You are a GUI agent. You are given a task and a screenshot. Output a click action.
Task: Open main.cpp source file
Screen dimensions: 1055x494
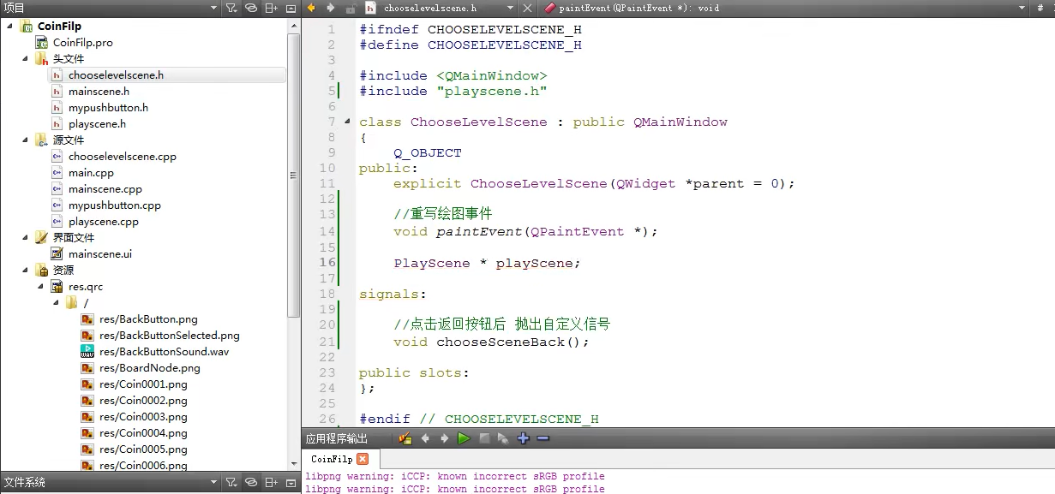click(91, 173)
